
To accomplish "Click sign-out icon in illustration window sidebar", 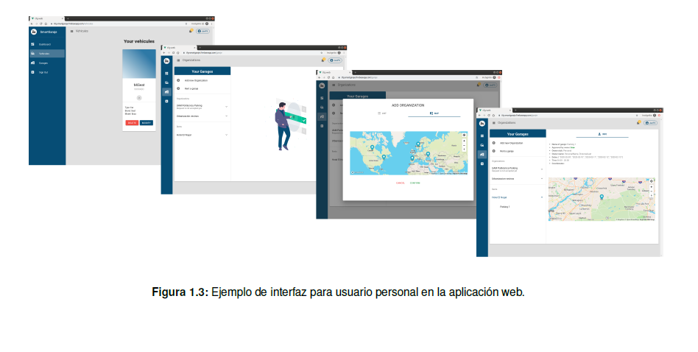I will point(166,102).
